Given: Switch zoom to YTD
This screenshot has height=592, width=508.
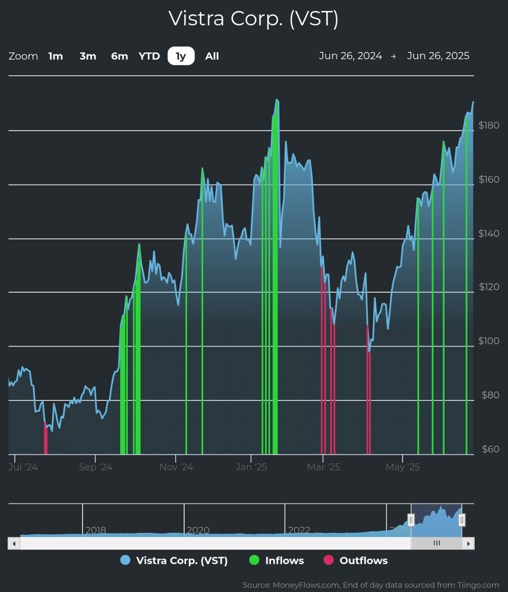Looking at the screenshot, I should pos(149,56).
